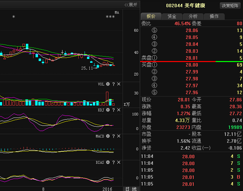
Task: Select 卖盘 level 1 price 28.01
Action: (x=192, y=58)
